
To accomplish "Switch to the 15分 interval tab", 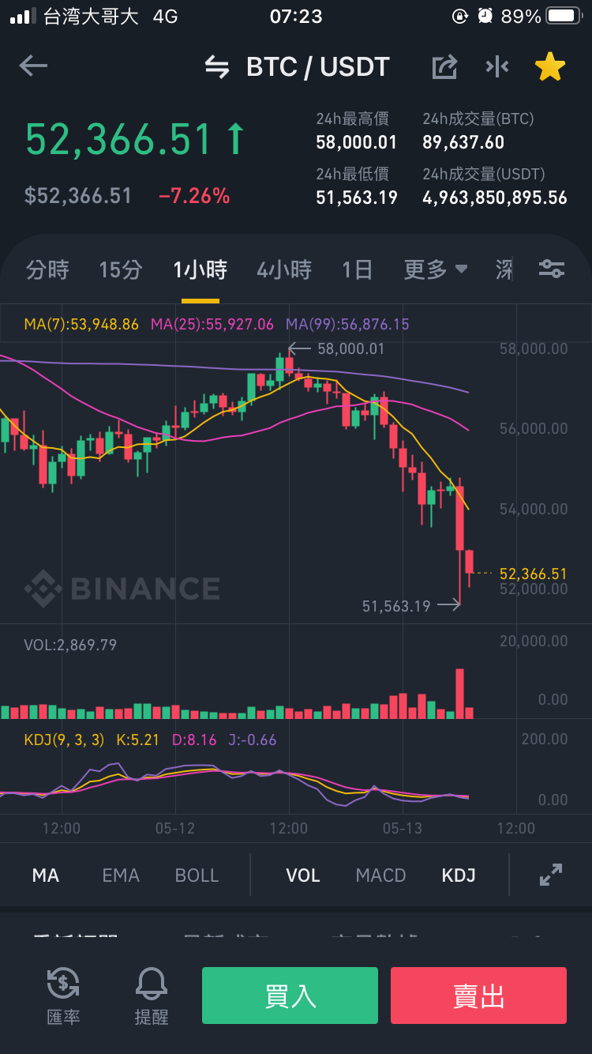I will coord(121,269).
